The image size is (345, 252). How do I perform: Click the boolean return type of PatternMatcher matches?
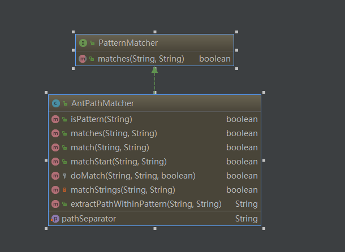pyautogui.click(x=215, y=59)
